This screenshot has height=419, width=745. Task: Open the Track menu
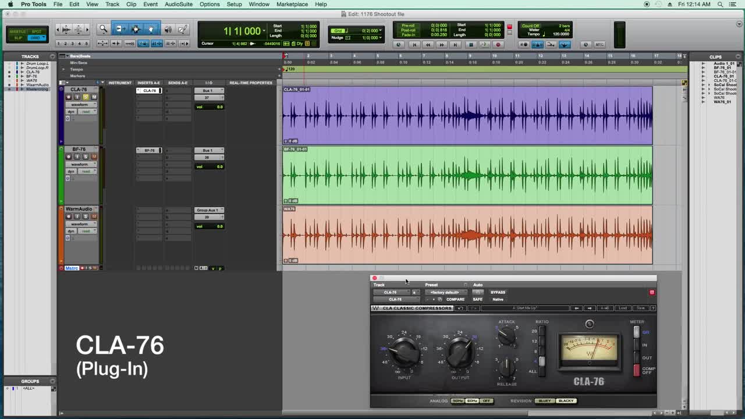click(112, 4)
